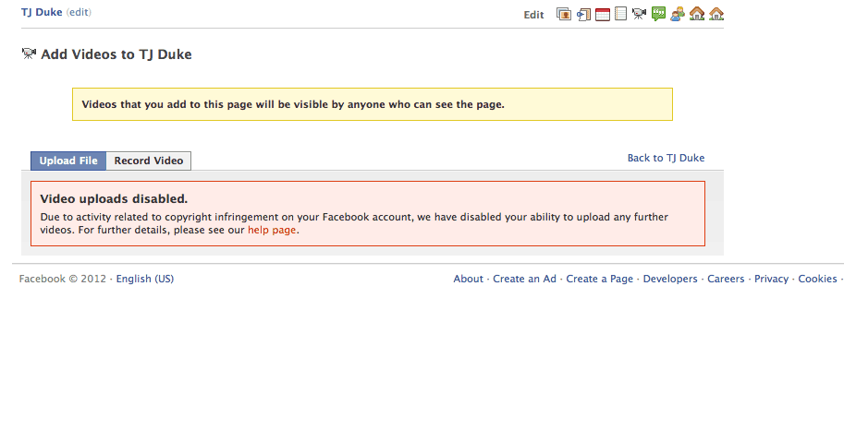This screenshot has width=844, height=429.
Task: Click the TJ Duke page name link
Action: coord(42,12)
